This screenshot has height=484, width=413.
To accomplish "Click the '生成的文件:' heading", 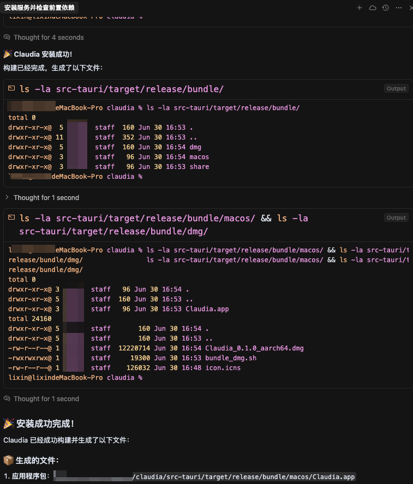I will click(x=37, y=461).
